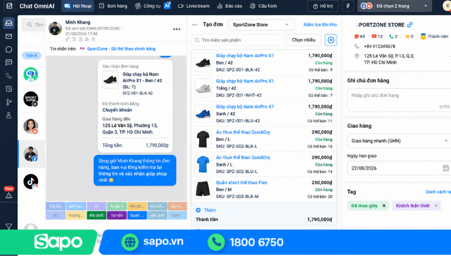Click the back arrow next to Tạo đơn
451x256 pixels.
[x=195, y=25]
